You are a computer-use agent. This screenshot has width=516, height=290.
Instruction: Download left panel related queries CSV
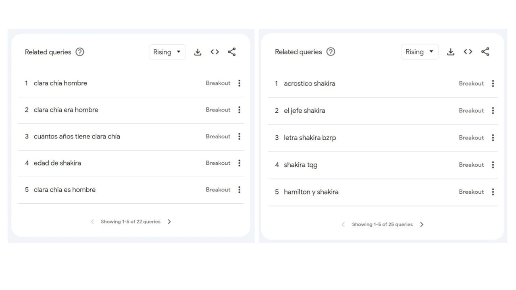pos(198,52)
